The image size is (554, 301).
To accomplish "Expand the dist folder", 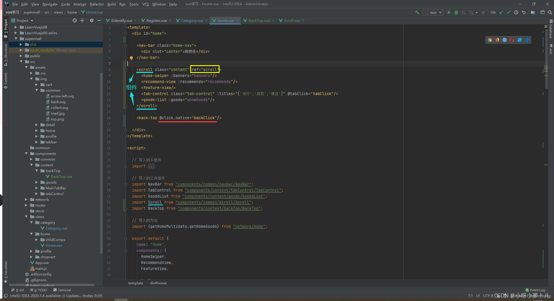I will (x=21, y=44).
